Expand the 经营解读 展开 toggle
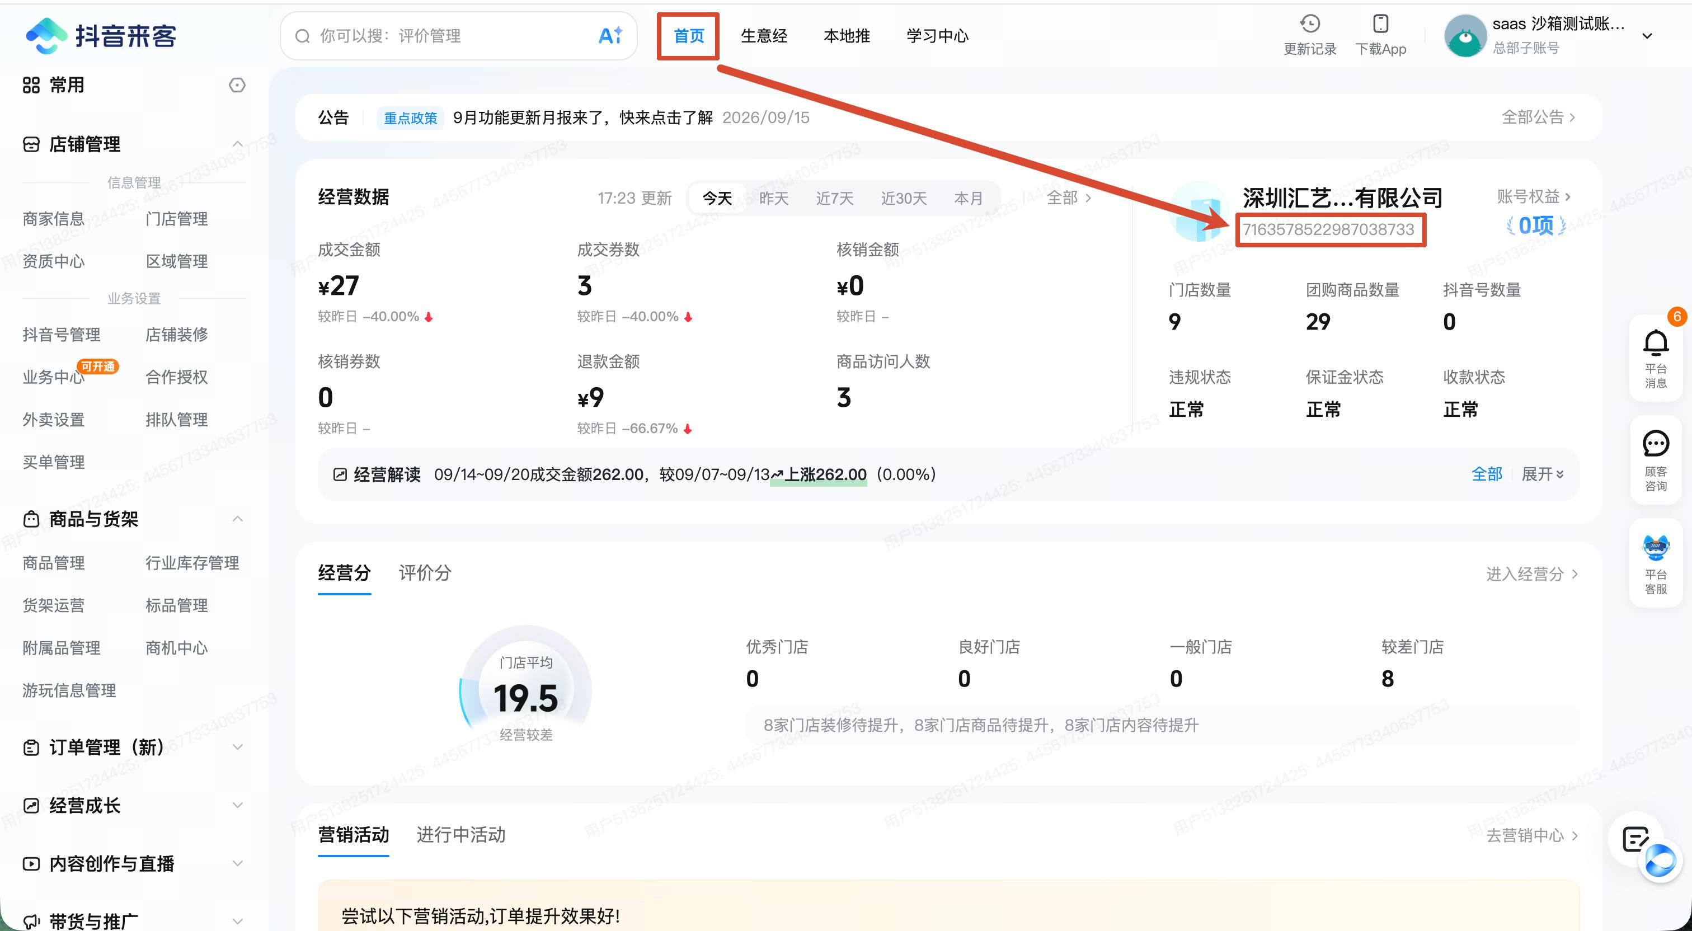This screenshot has height=931, width=1692. [1542, 474]
